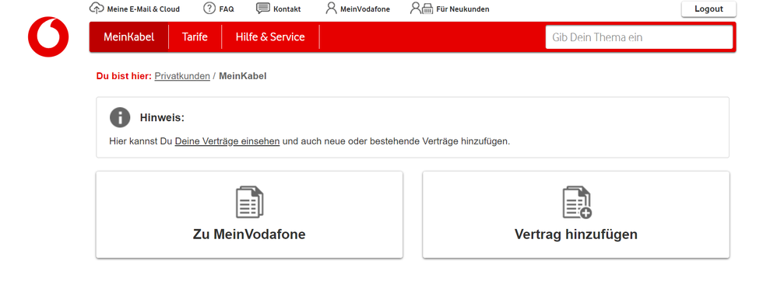This screenshot has width=777, height=295.
Task: Click the Hinweis: heading
Action: tap(162, 118)
